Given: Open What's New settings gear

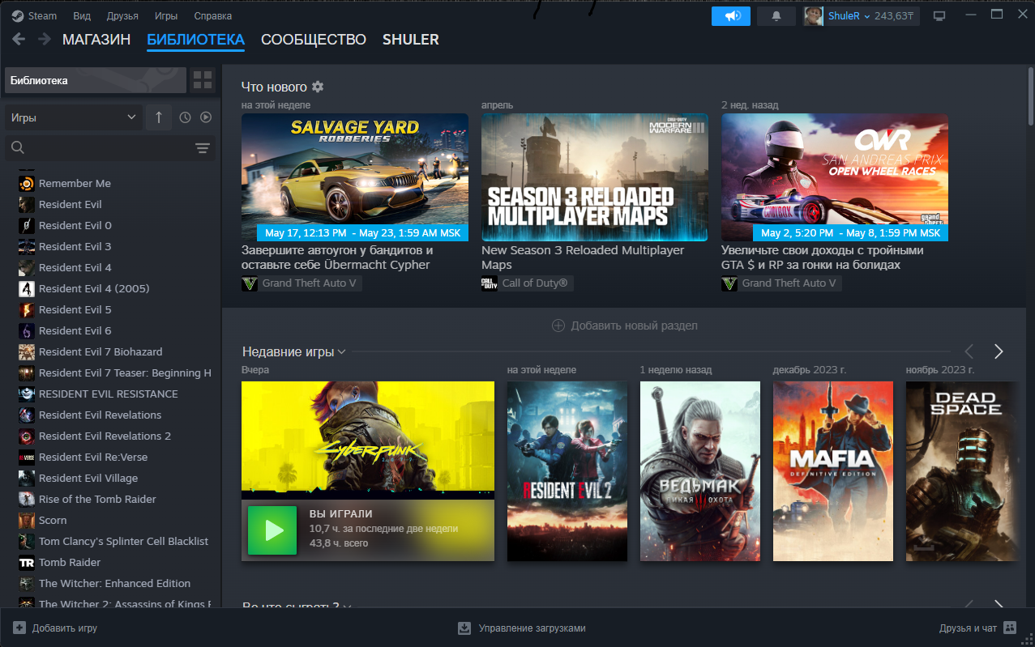Looking at the screenshot, I should [x=318, y=87].
